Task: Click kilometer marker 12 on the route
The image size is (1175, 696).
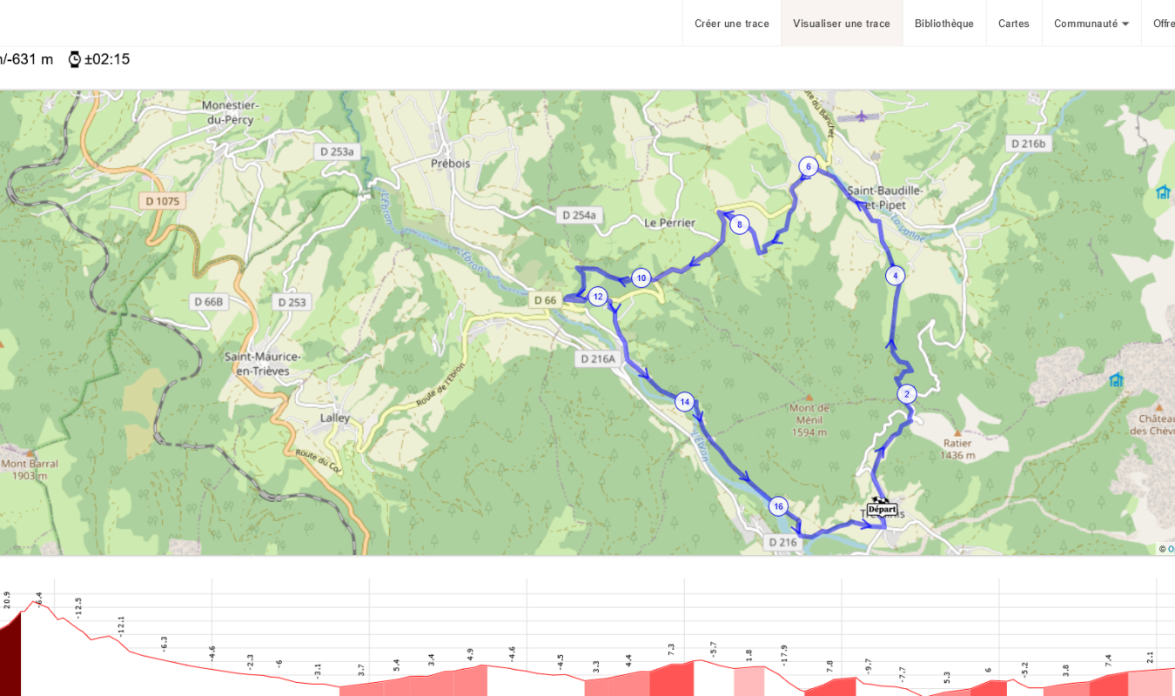Action: [597, 297]
